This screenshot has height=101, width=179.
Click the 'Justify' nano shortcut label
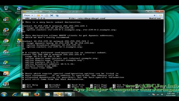pyautogui.click(x=54, y=87)
